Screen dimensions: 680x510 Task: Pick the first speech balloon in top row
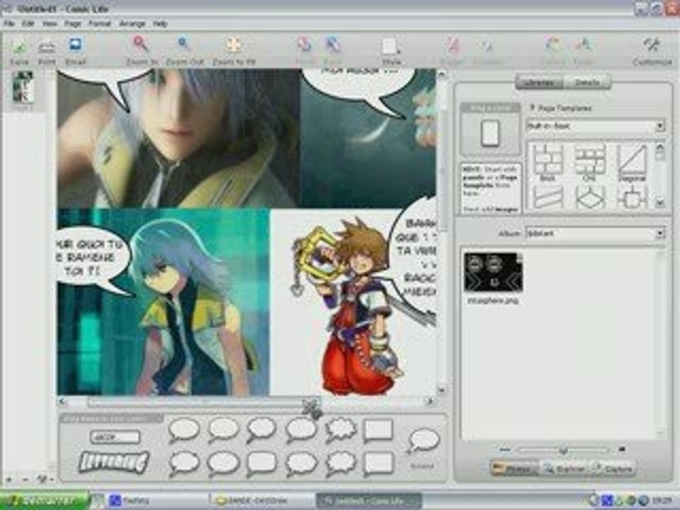184,430
